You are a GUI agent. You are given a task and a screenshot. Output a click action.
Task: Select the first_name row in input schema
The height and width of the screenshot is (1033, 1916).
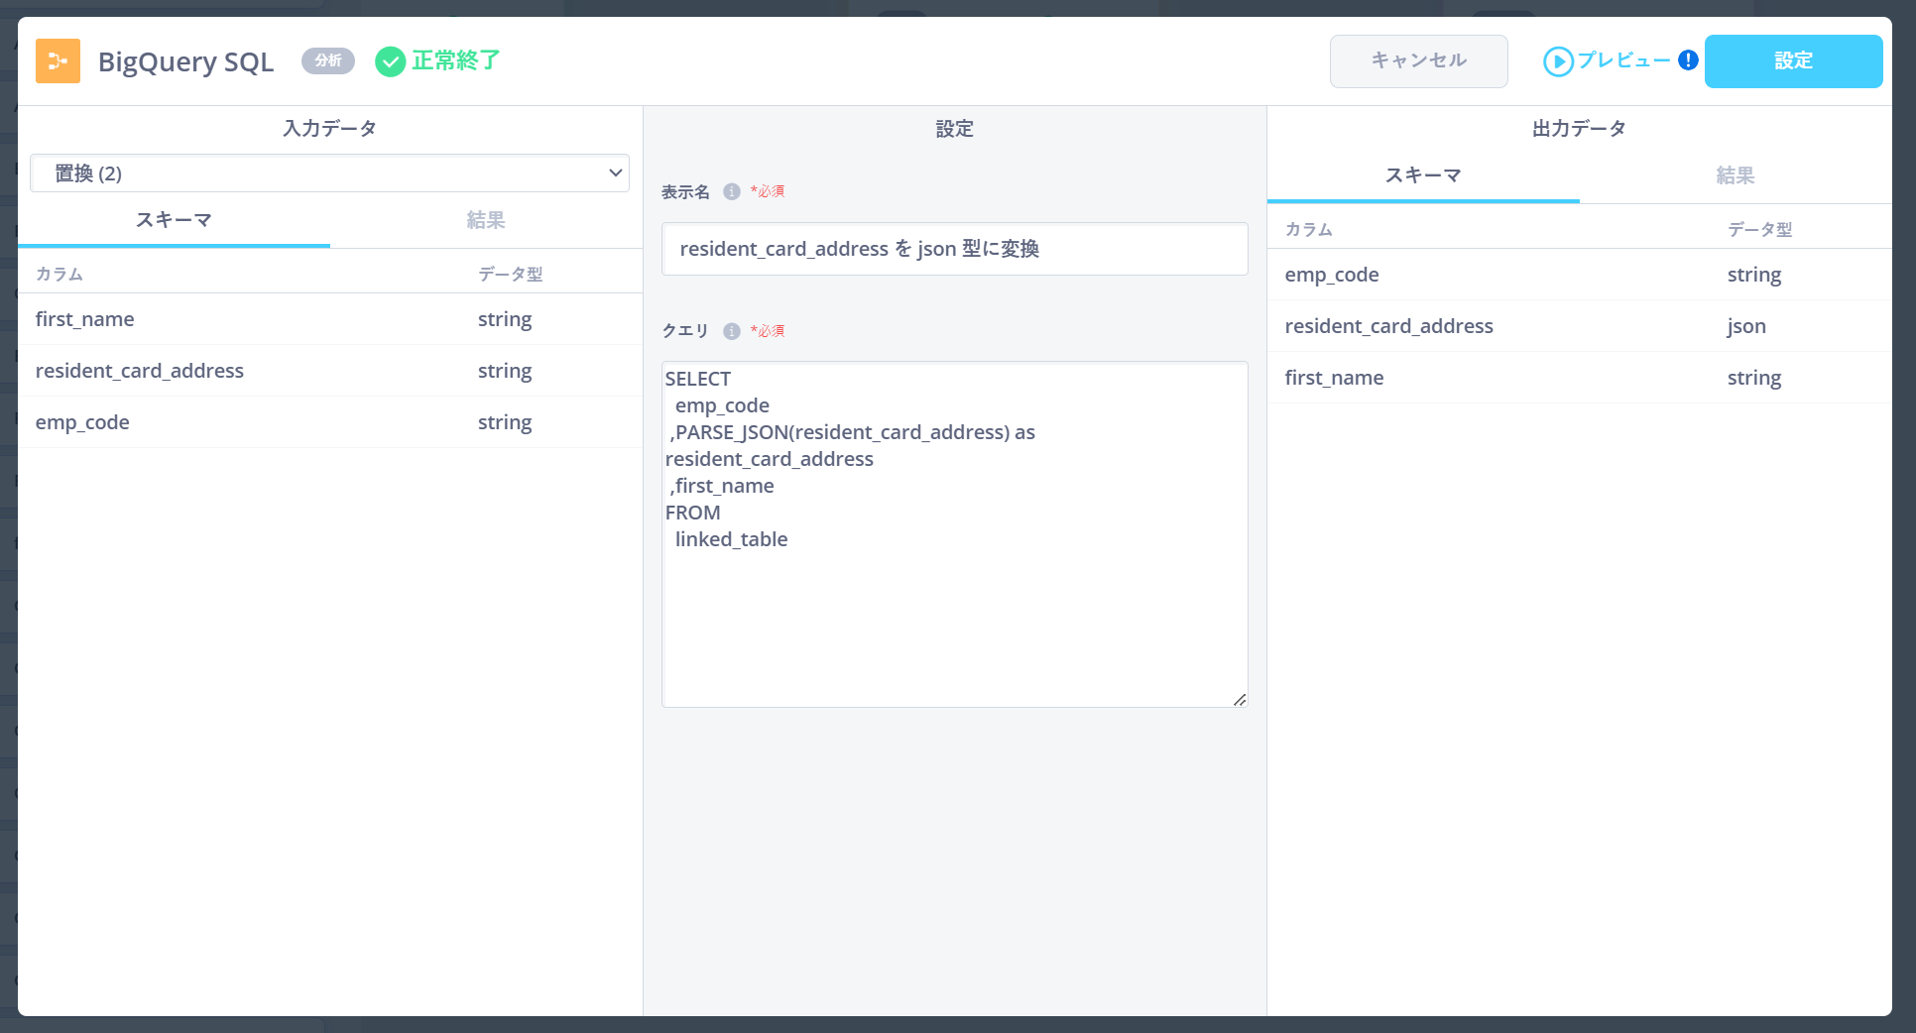click(330, 319)
